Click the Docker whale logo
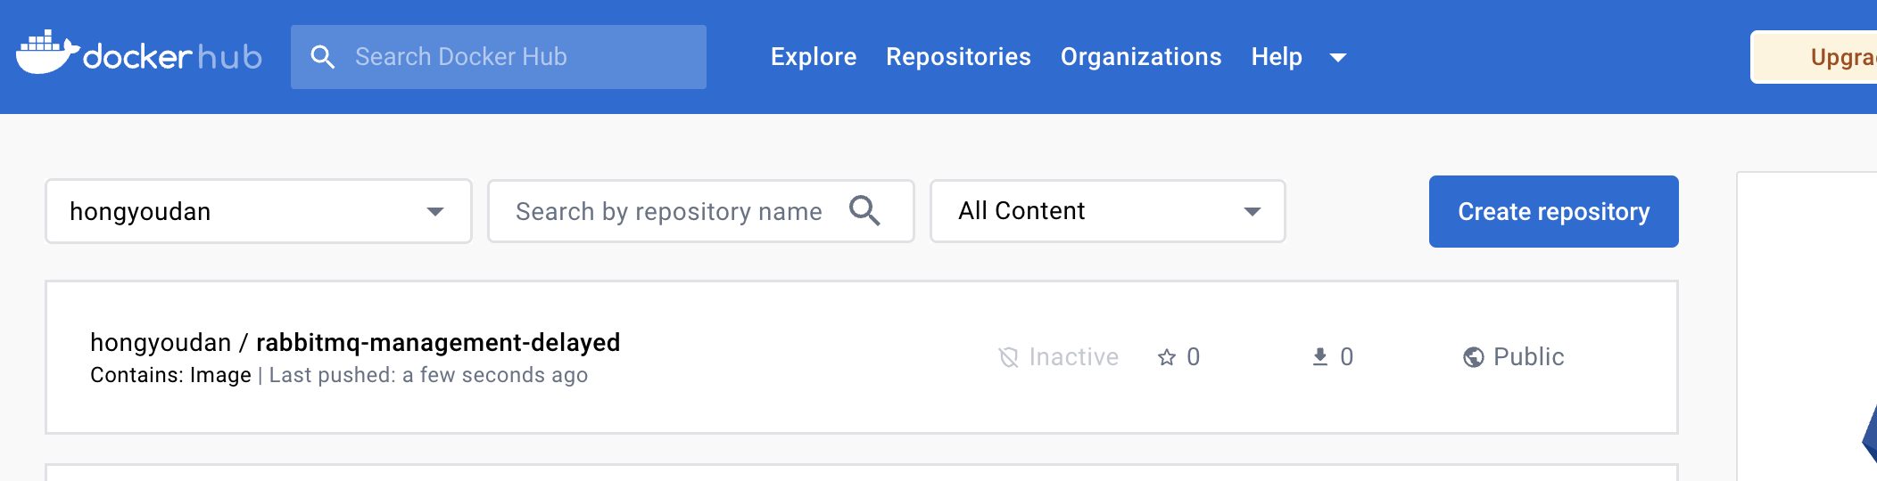Image resolution: width=1877 pixels, height=481 pixels. [x=46, y=53]
